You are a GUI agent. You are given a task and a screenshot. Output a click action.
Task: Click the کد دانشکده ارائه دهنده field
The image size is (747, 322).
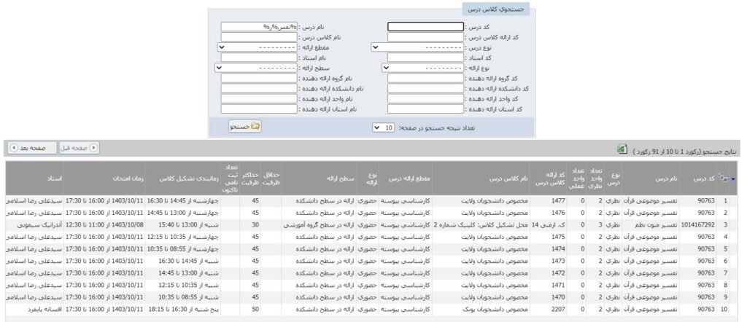425,88
